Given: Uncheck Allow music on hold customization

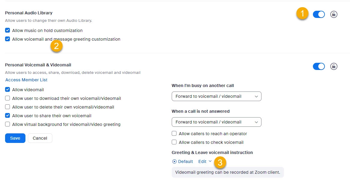Looking at the screenshot, I should tap(8, 30).
